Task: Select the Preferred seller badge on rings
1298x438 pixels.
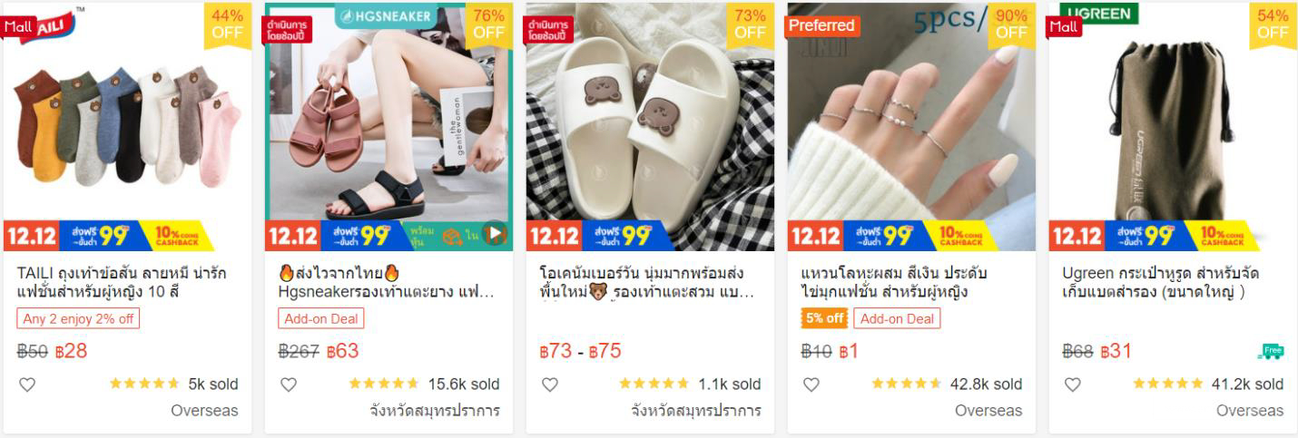Action: (x=821, y=25)
